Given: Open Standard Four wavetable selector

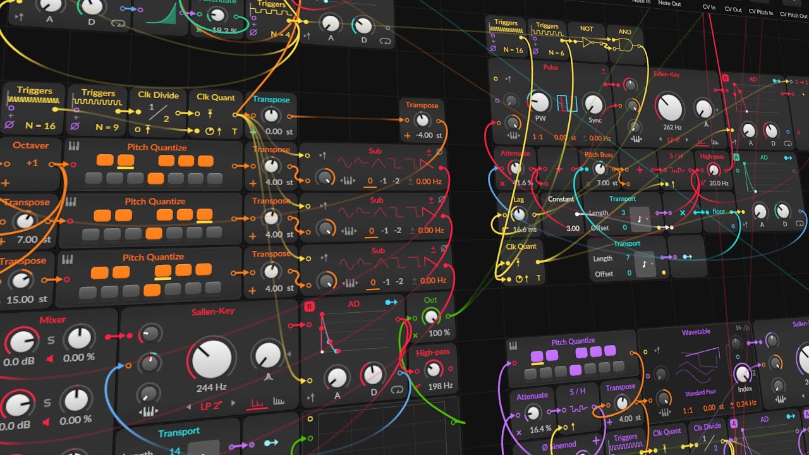Looking at the screenshot, I should click(700, 394).
